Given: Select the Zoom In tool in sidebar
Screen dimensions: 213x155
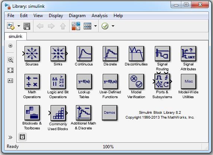Looking at the screenshot, I should 10,60.
